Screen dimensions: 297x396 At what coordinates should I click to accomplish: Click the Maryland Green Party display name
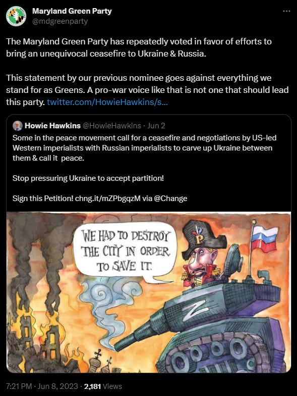pyautogui.click(x=72, y=11)
